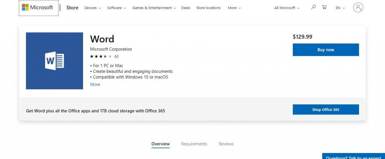Open the Deals page
Image resolution: width=385 pixels, height=159 pixels.
pos(186,8)
